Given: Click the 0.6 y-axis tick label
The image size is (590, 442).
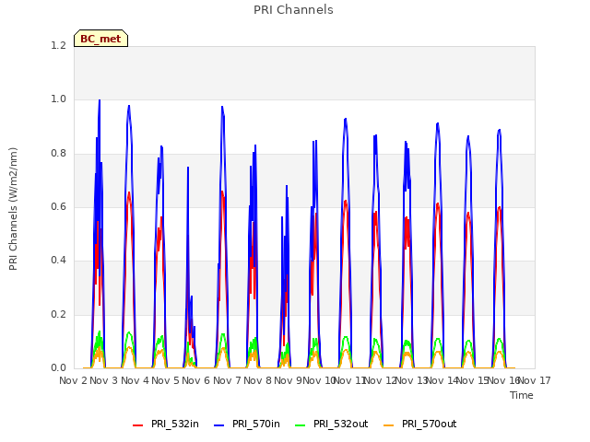Looking at the screenshot, I should [58, 206].
